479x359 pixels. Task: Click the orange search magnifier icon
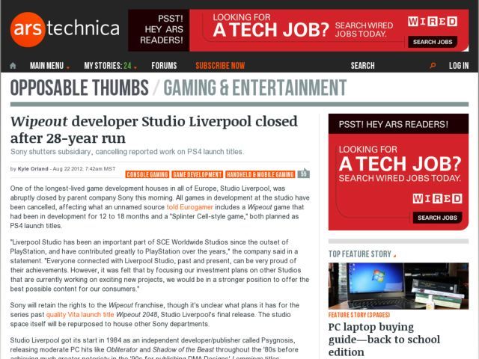tap(433, 65)
